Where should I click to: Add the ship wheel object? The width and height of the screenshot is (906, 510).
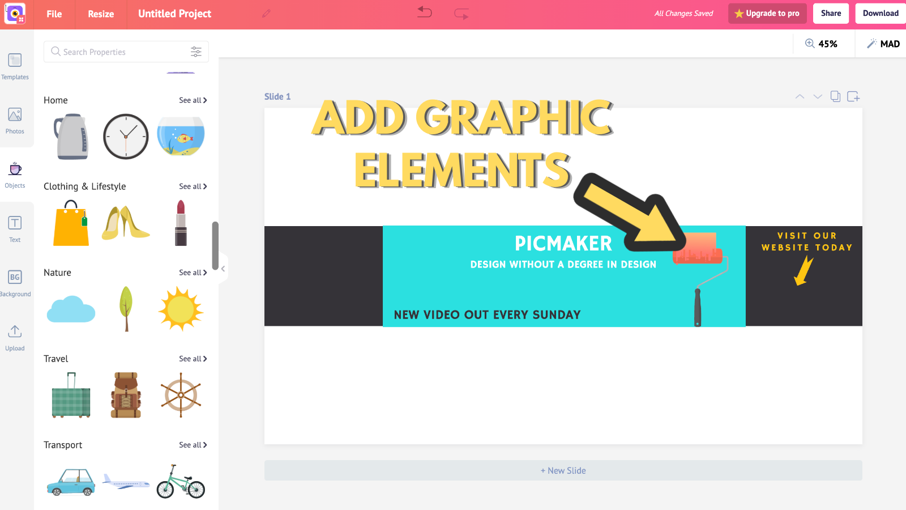pyautogui.click(x=181, y=395)
